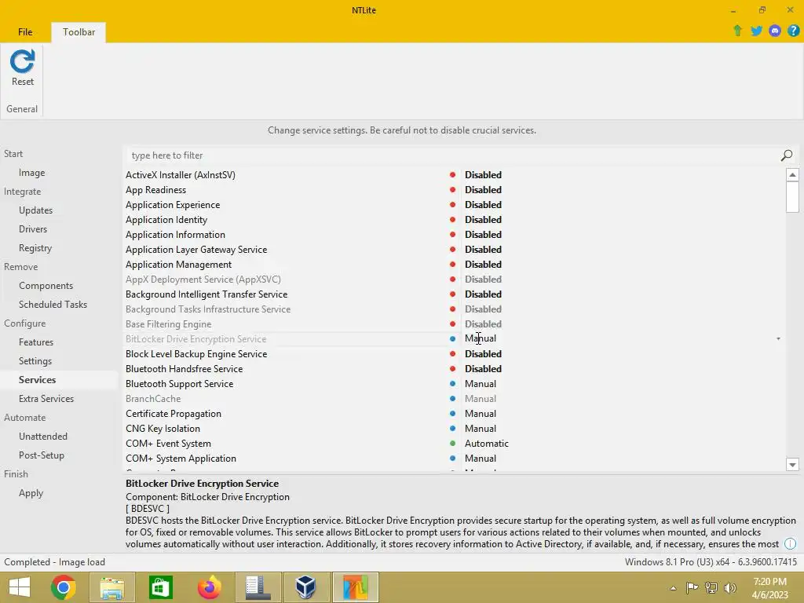Image resolution: width=804 pixels, height=603 pixels.
Task: Open File Explorer from taskbar
Action: [x=111, y=587]
